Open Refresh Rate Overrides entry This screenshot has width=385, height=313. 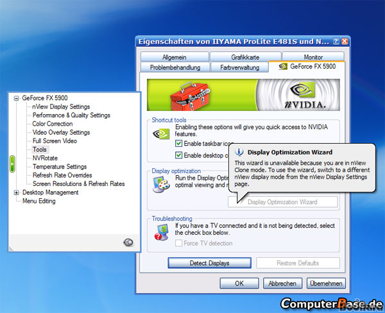62,175
